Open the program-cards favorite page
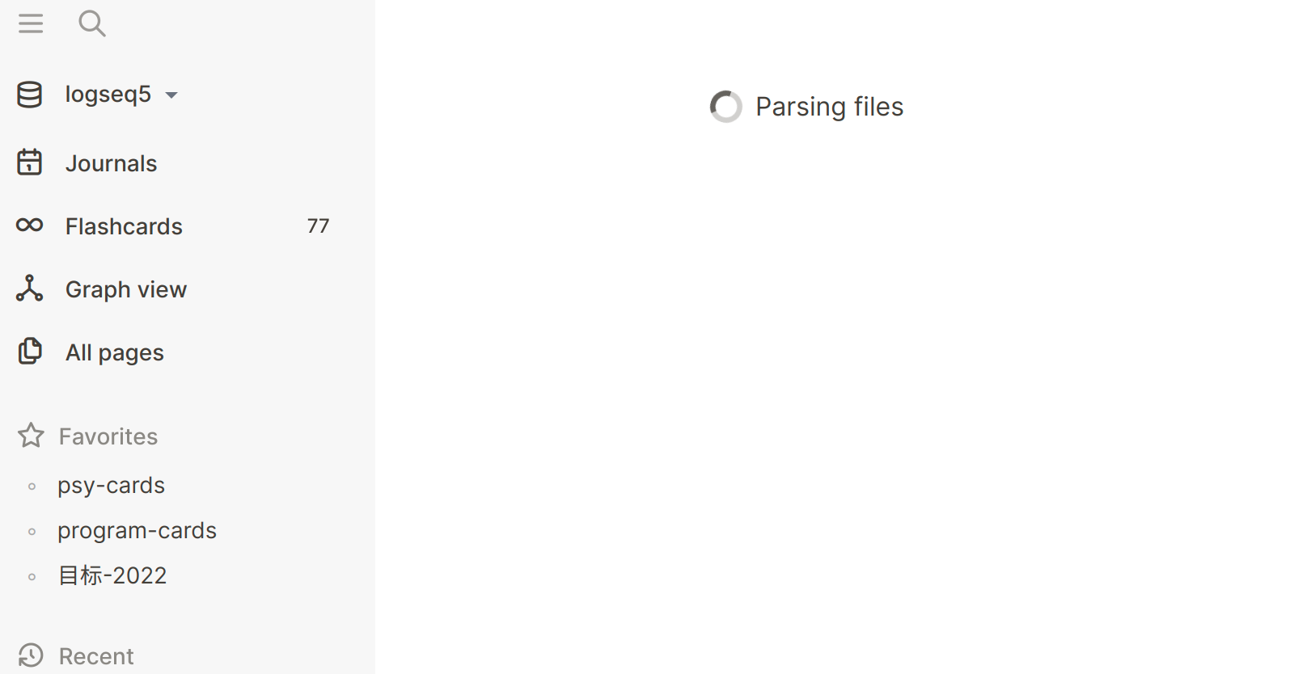 pos(137,530)
